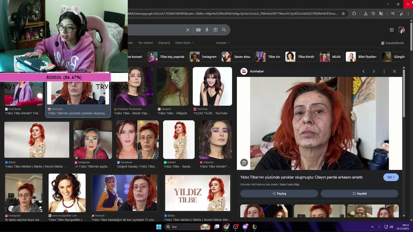The image size is (413, 232).
Task: Switch to the Yer siteleri tab
Action: [146, 43]
